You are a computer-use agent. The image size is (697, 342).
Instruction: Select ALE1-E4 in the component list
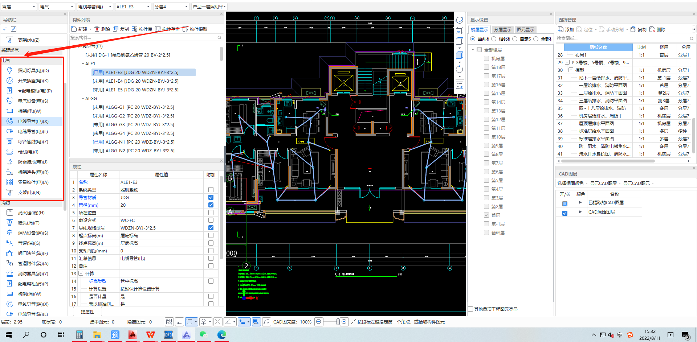135,81
